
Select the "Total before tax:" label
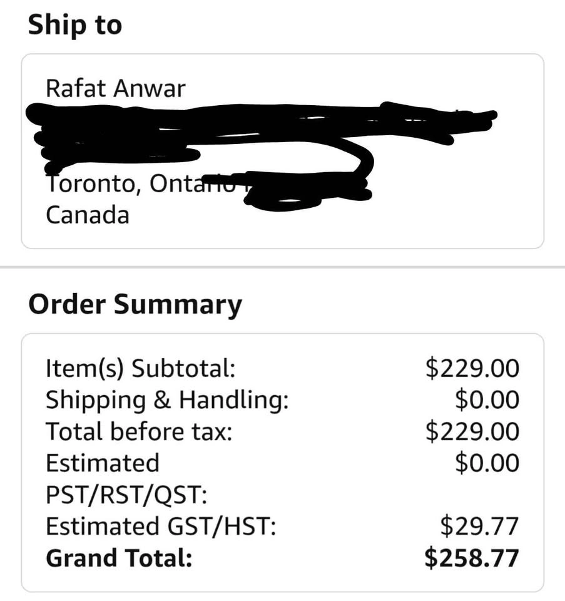139,431
